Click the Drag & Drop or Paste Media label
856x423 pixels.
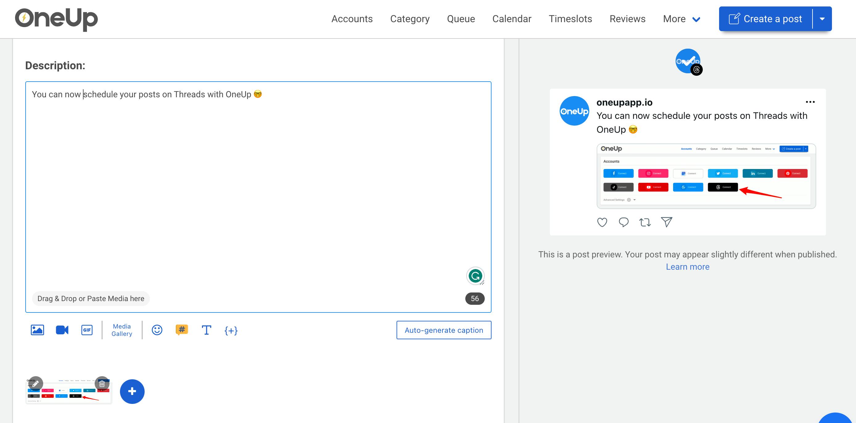point(91,299)
